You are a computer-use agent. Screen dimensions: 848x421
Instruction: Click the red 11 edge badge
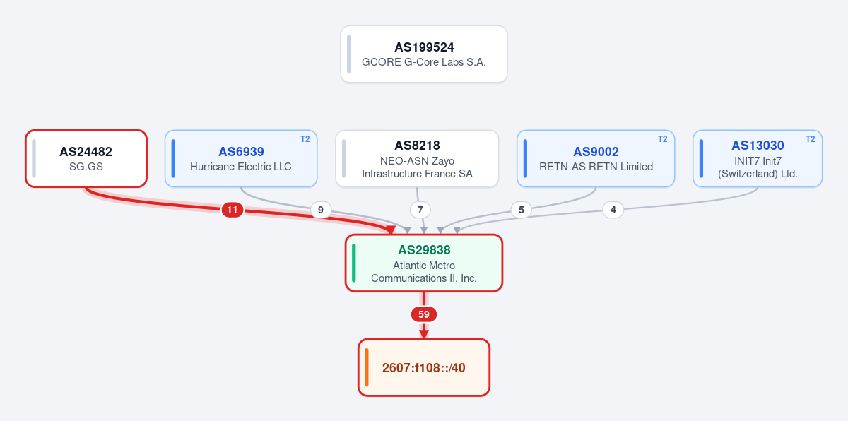pos(232,210)
